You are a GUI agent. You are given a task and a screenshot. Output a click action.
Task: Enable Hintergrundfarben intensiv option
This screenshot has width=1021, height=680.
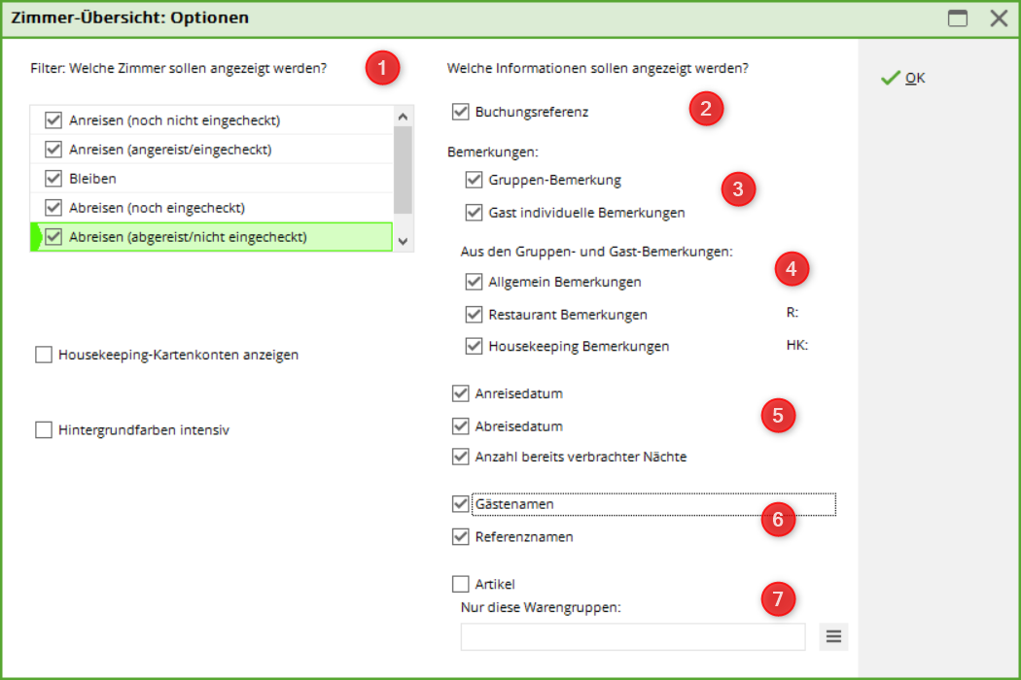tap(44, 429)
